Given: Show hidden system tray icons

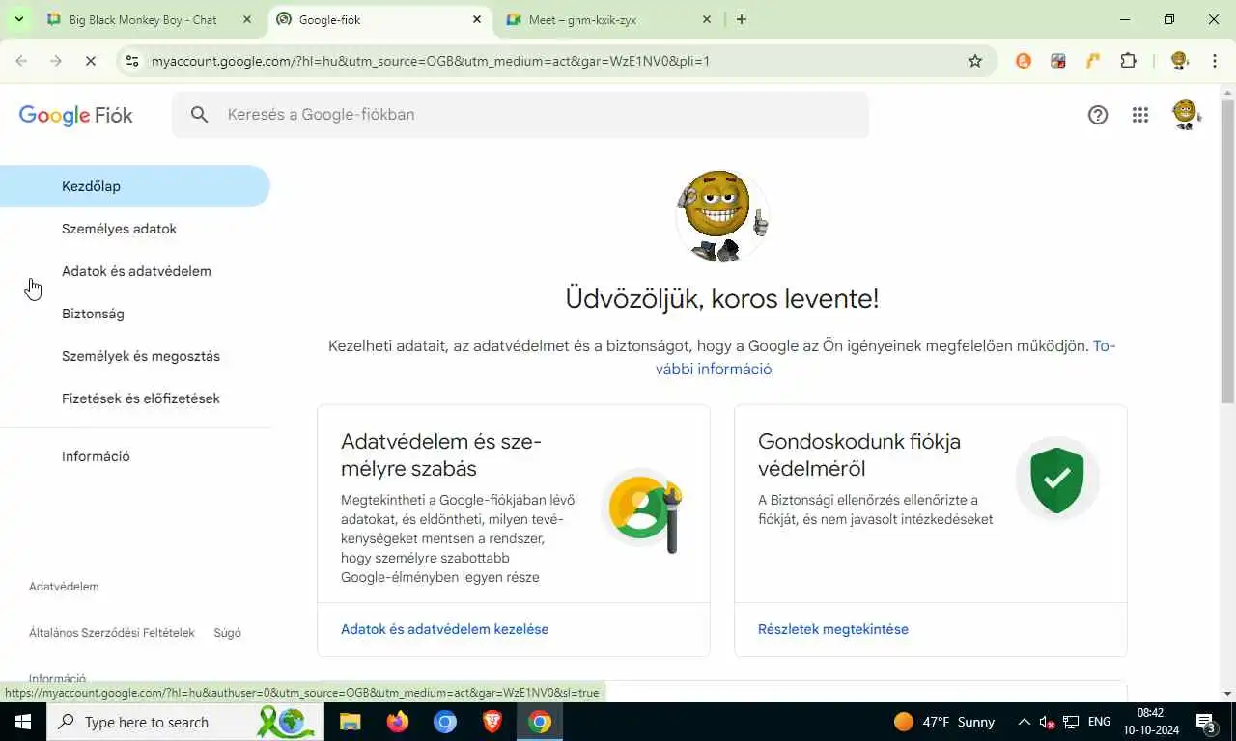Looking at the screenshot, I should 1024,722.
